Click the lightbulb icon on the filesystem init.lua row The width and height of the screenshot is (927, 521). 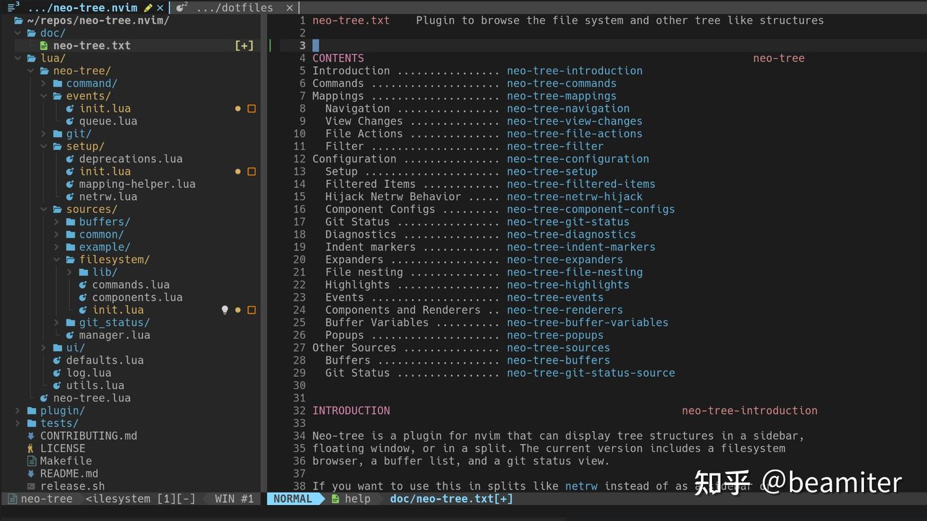225,310
